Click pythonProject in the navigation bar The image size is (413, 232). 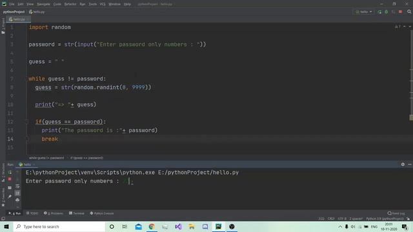[x=14, y=12]
